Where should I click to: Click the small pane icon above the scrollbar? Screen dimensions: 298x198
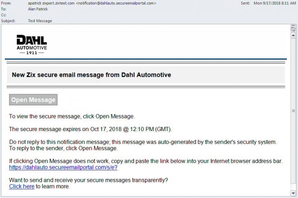point(293,29)
